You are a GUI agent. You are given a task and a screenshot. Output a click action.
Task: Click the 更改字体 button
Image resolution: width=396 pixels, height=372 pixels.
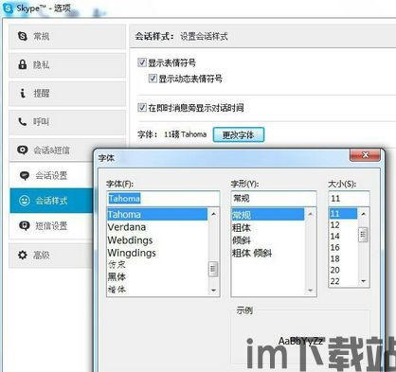[x=239, y=135]
